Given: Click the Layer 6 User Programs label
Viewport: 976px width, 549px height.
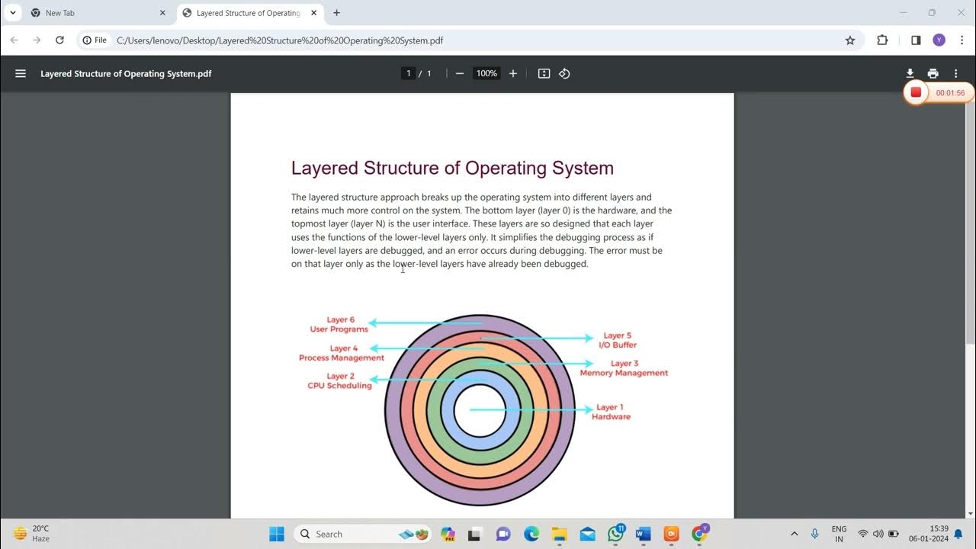Looking at the screenshot, I should click(x=339, y=325).
